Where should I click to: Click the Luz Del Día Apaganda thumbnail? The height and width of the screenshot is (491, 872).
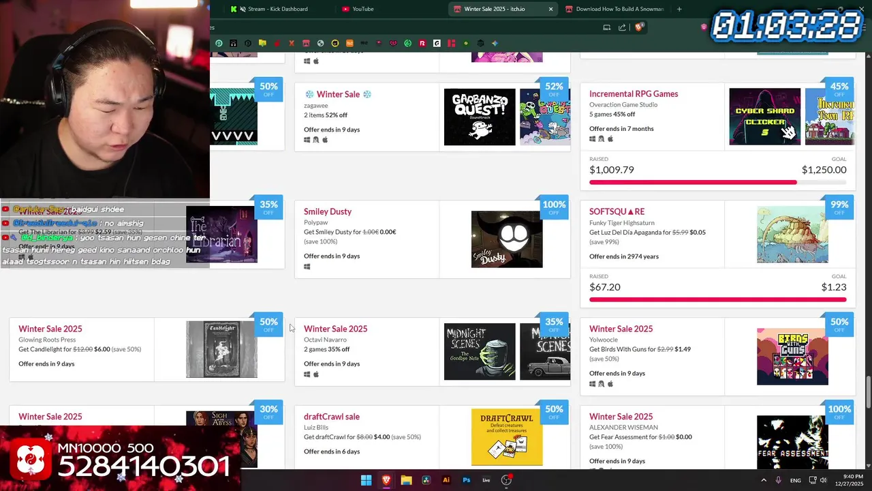pyautogui.click(x=792, y=235)
